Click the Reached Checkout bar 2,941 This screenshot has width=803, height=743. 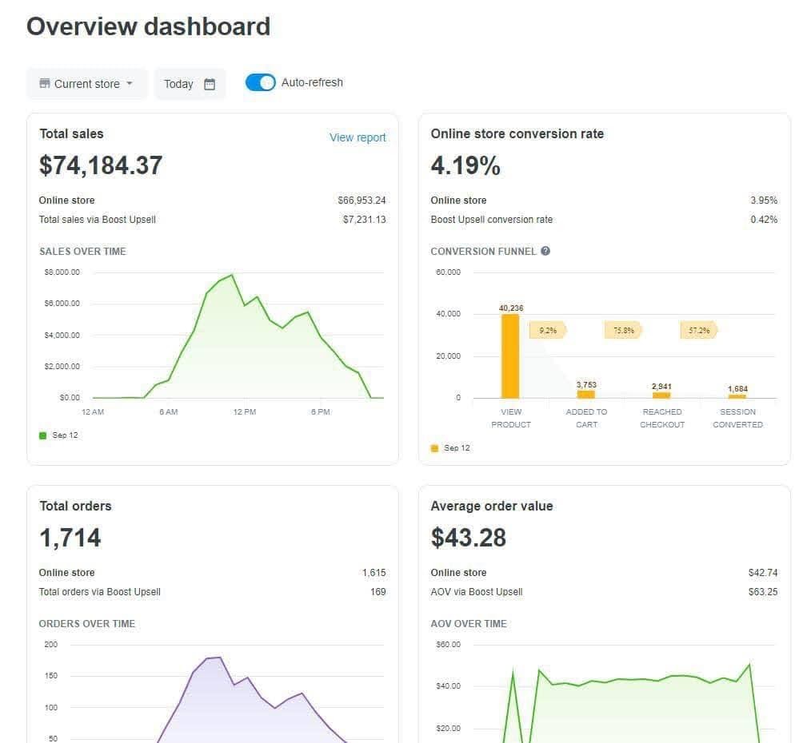661,395
